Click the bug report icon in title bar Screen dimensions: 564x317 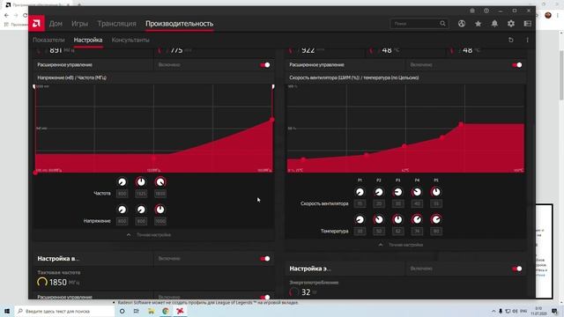tap(472, 11)
